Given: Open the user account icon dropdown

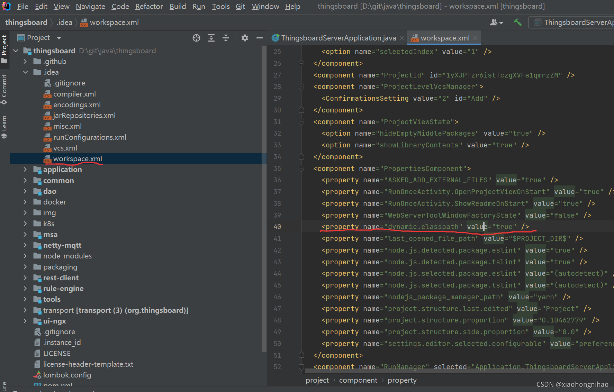Looking at the screenshot, I should coord(496,22).
